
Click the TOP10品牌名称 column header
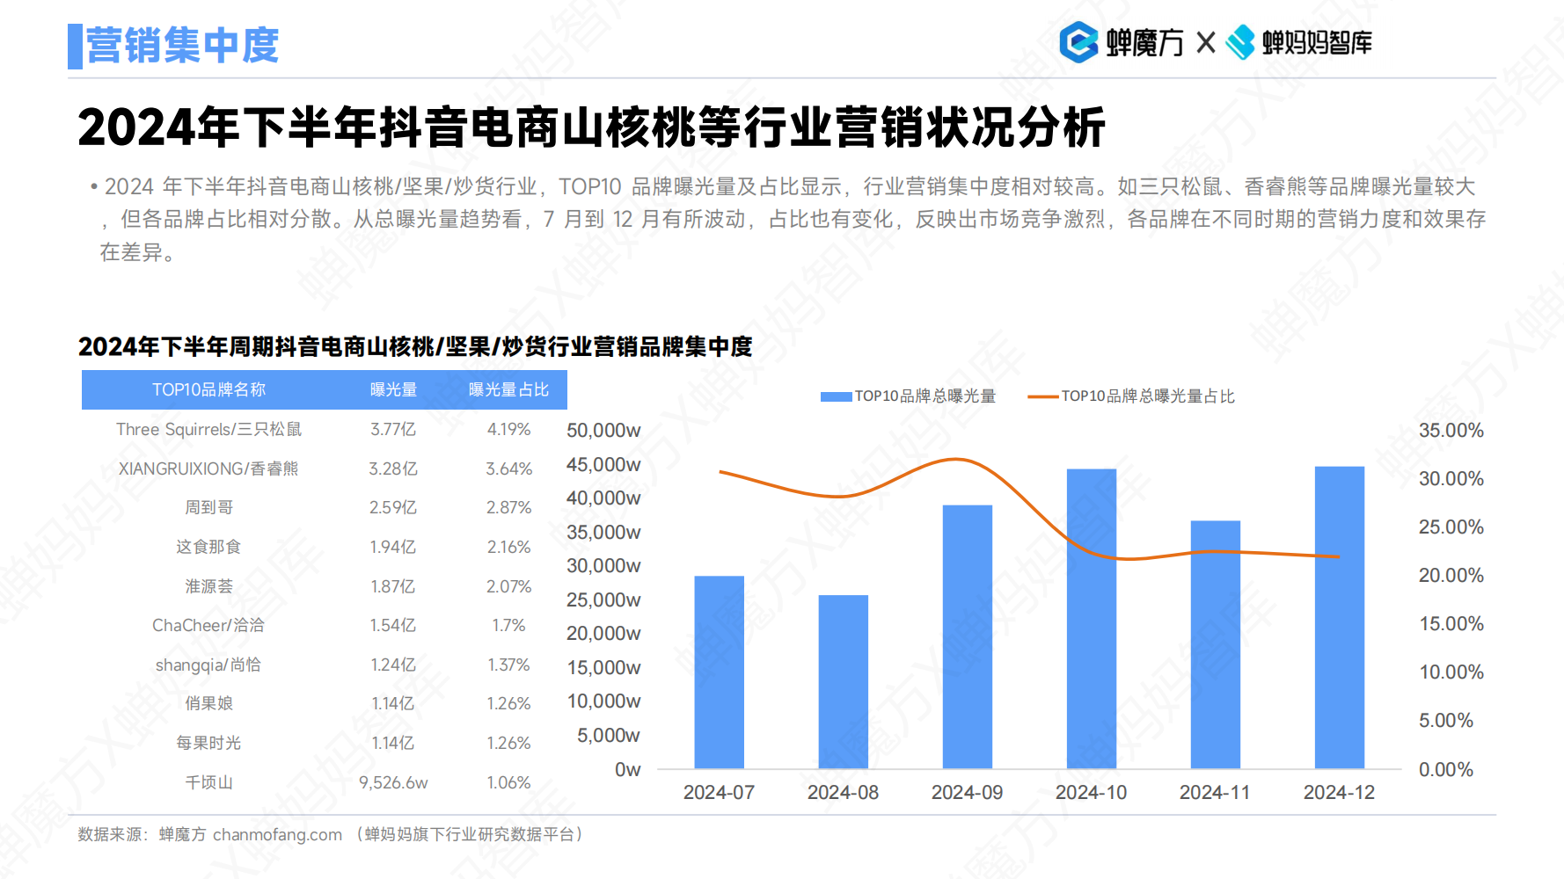pos(208,389)
